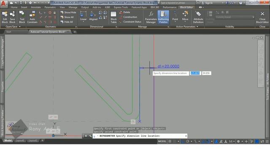Open the Insert ribbon tab

24,8
